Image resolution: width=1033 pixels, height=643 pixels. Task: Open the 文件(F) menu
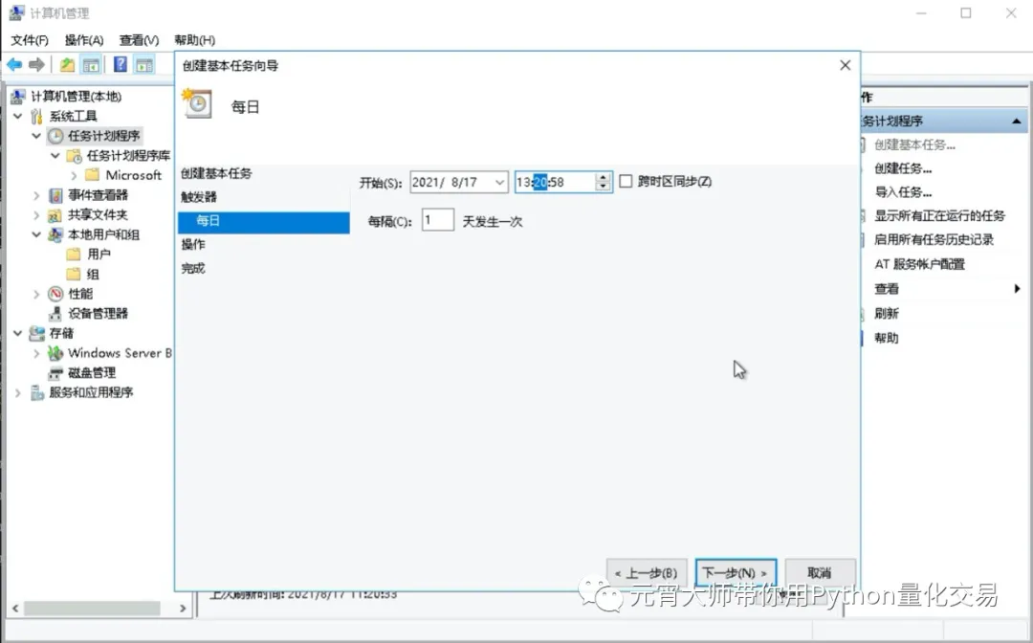[30, 40]
